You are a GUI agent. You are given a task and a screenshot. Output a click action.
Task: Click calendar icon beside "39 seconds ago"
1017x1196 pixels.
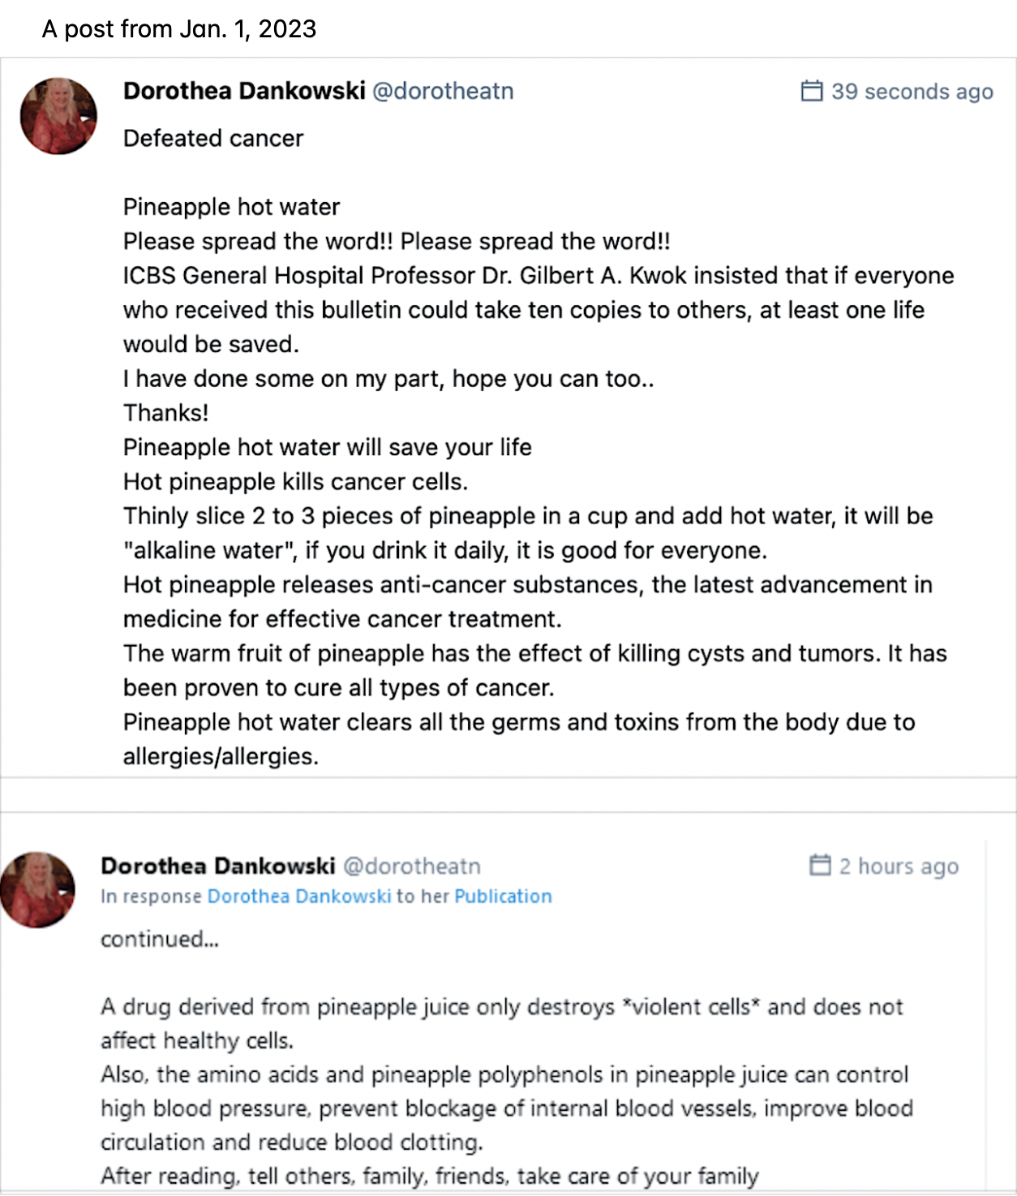tap(811, 91)
